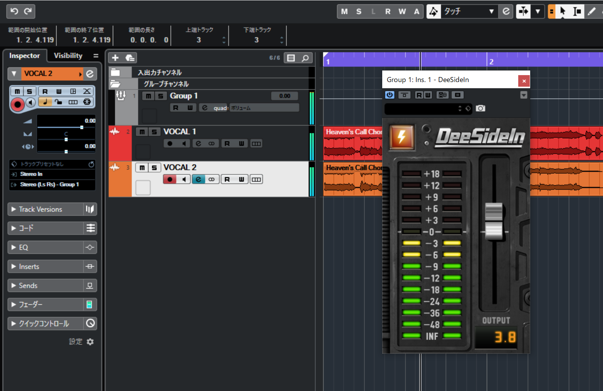603x391 pixels.
Task: Click the freeze channel snowflake icon in Inspector
Action: point(87,102)
